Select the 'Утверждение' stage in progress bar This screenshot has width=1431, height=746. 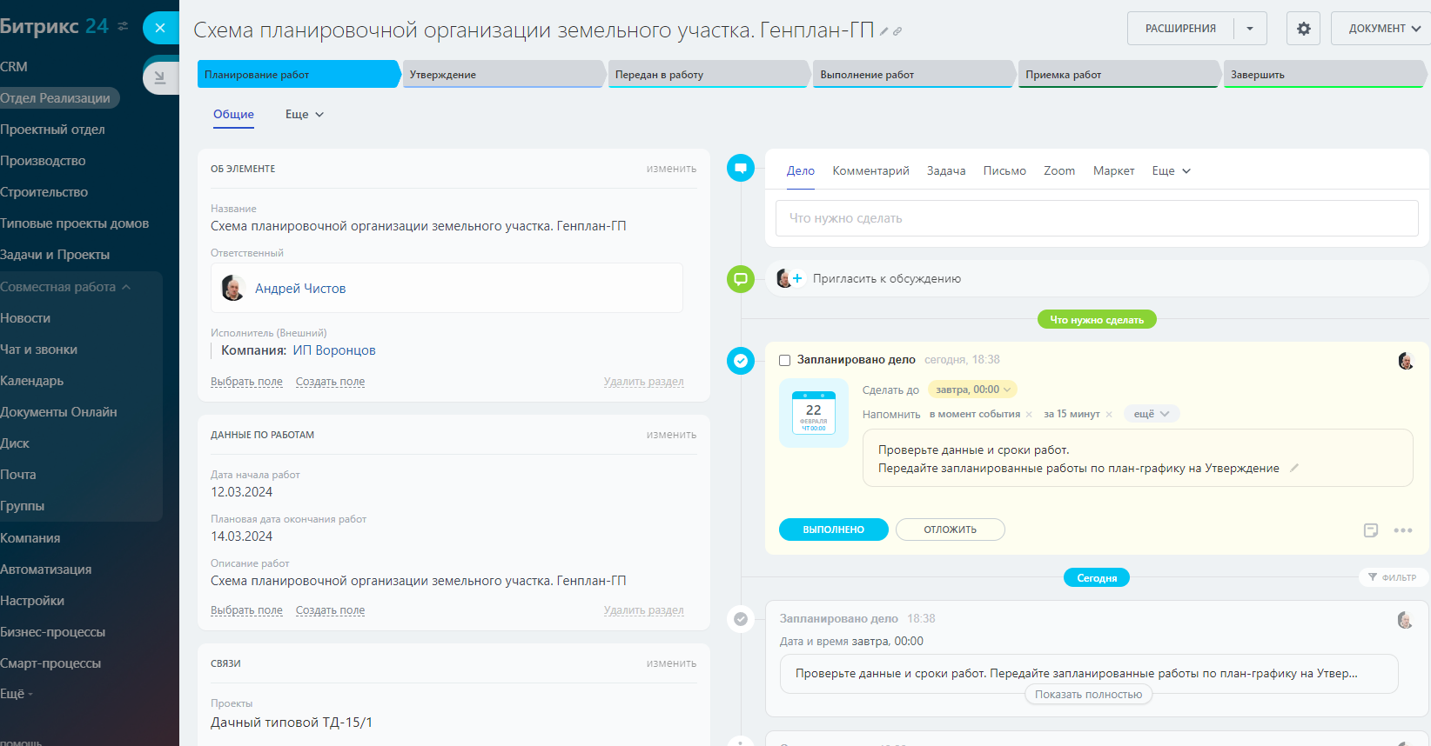click(x=503, y=75)
